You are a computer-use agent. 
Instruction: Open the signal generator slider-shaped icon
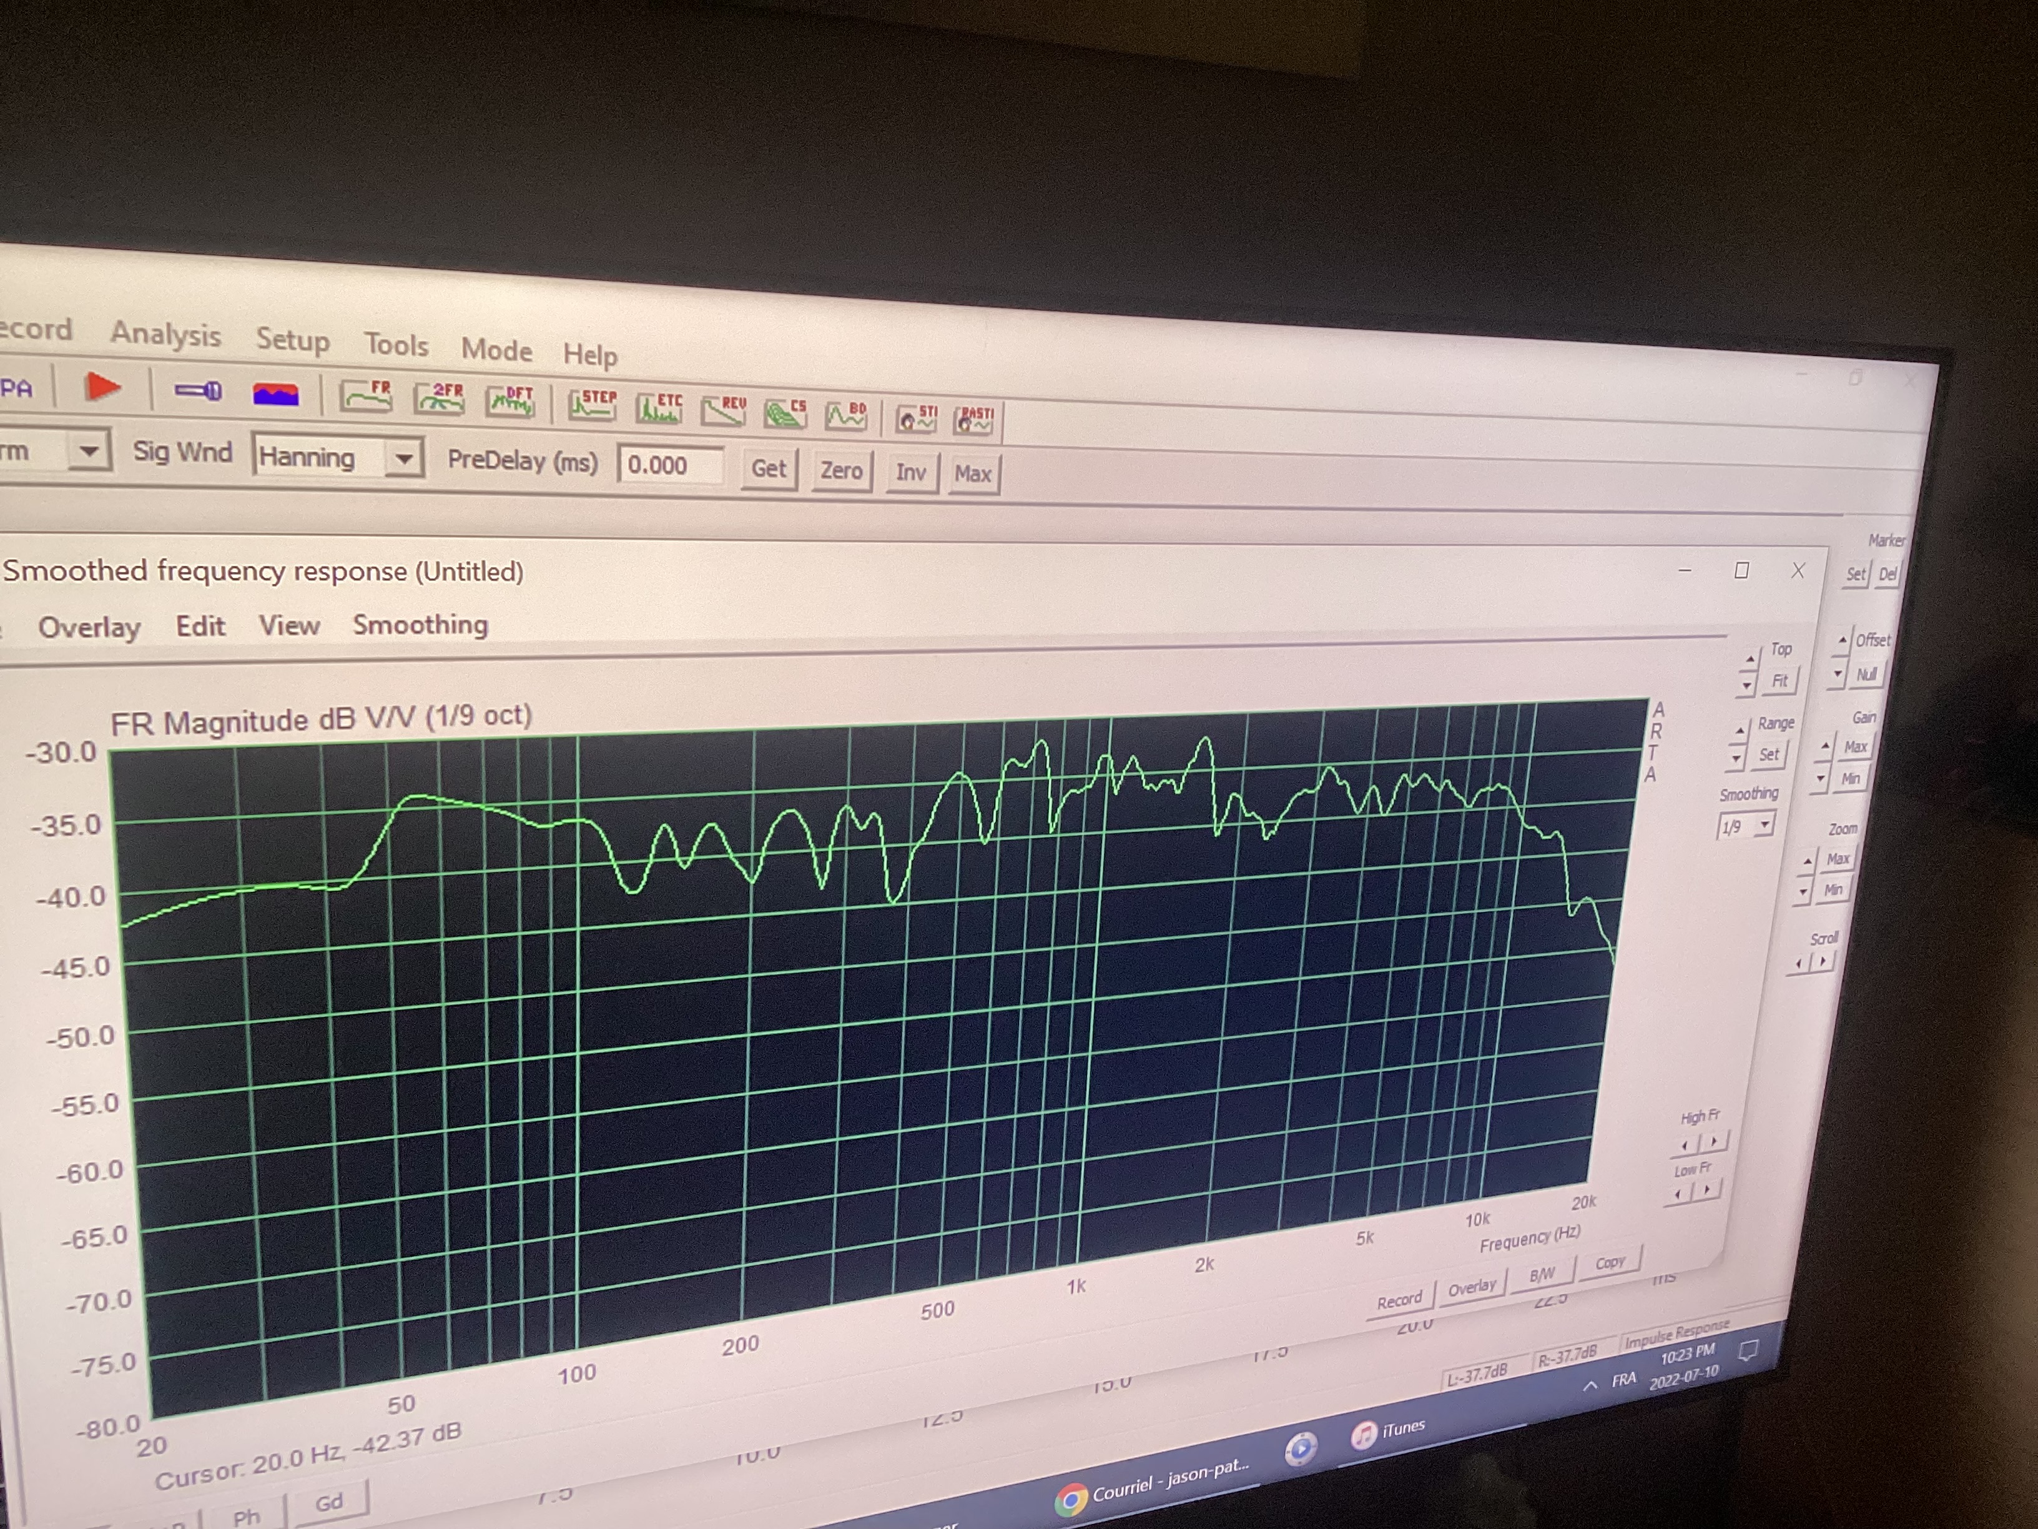pos(198,391)
